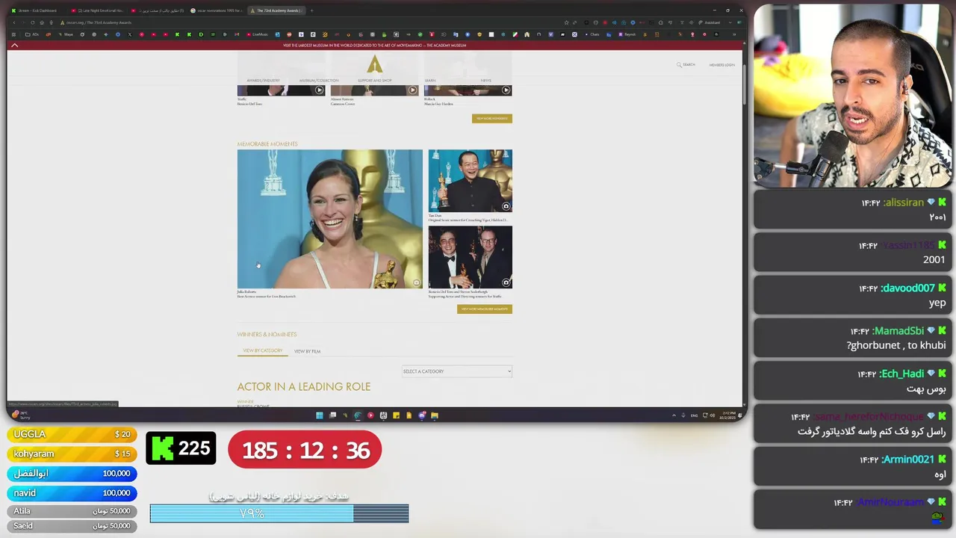956x538 pixels.
Task: Open Museum/Collection menu
Action: pyautogui.click(x=319, y=80)
